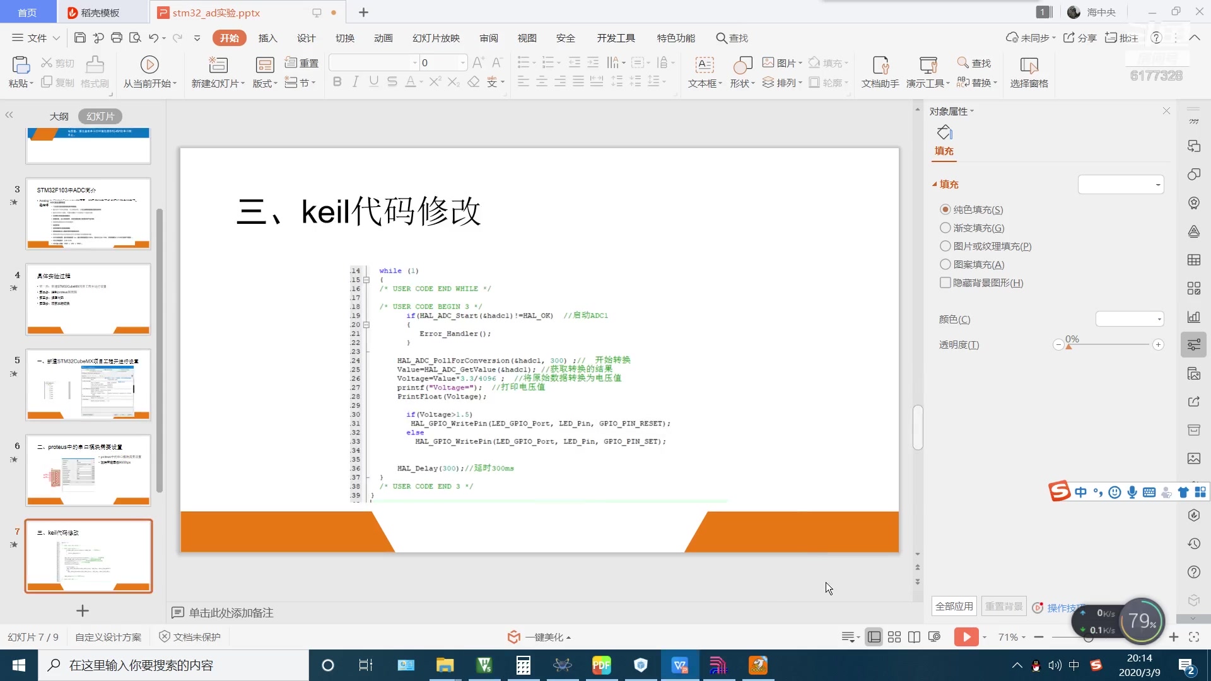1211x681 pixels.
Task: Open the Shapes tool
Action: [x=742, y=64]
